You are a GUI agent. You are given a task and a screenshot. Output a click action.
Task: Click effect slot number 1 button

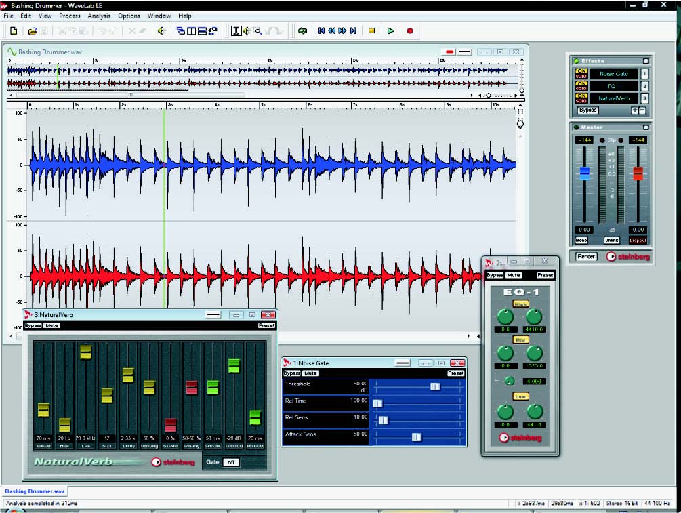coord(644,74)
